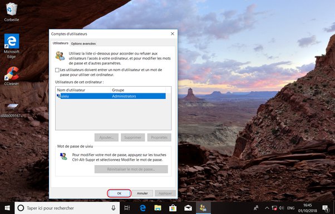Select the CCleaner desktop shortcut
The width and height of the screenshot is (335, 214).
pos(12,76)
